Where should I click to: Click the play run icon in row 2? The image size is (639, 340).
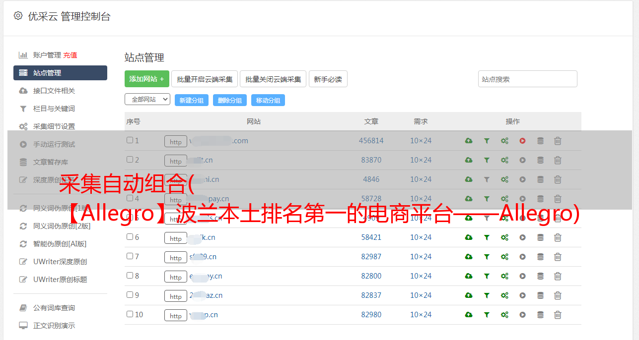[522, 160]
